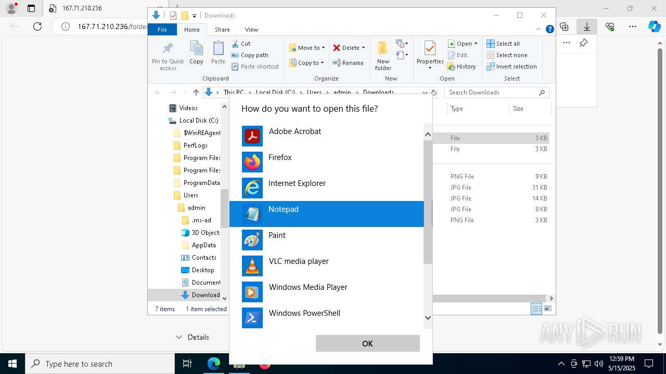Rename the selected file
The image size is (666, 374).
(348, 63)
